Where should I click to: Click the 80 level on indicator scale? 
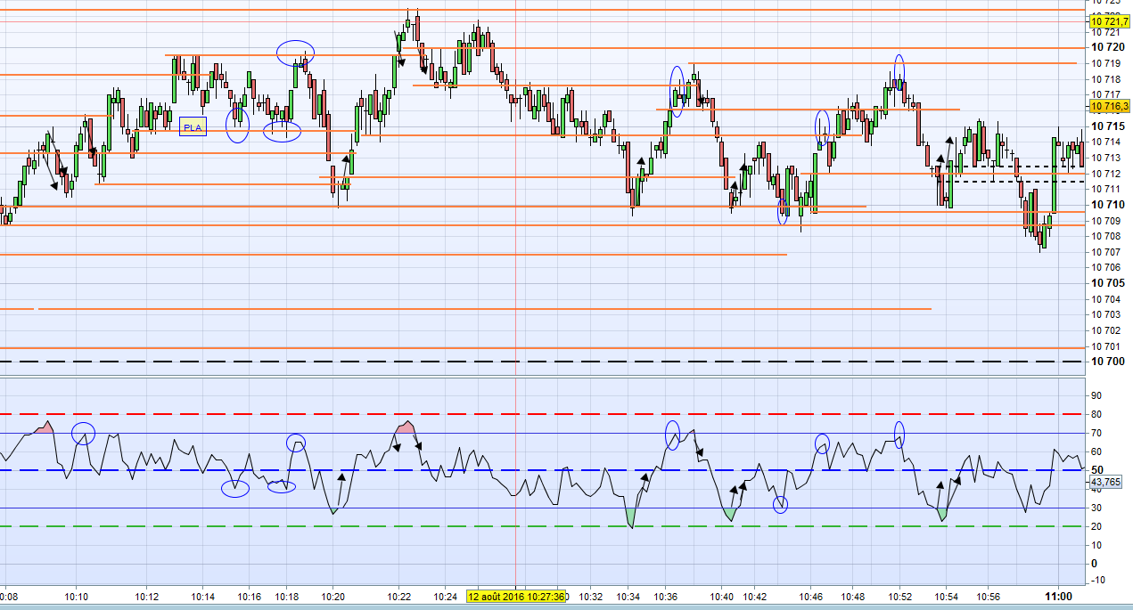pos(1096,414)
